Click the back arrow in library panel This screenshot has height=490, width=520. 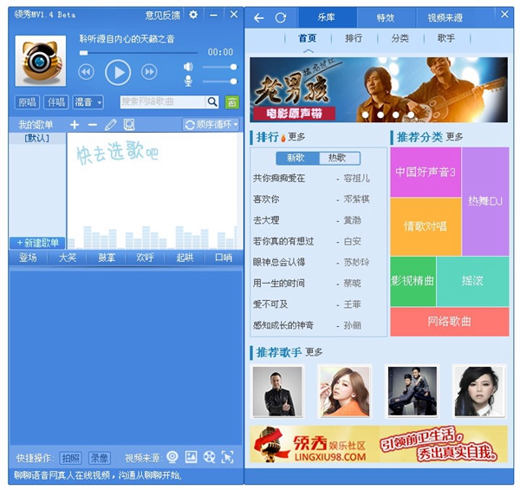[259, 17]
